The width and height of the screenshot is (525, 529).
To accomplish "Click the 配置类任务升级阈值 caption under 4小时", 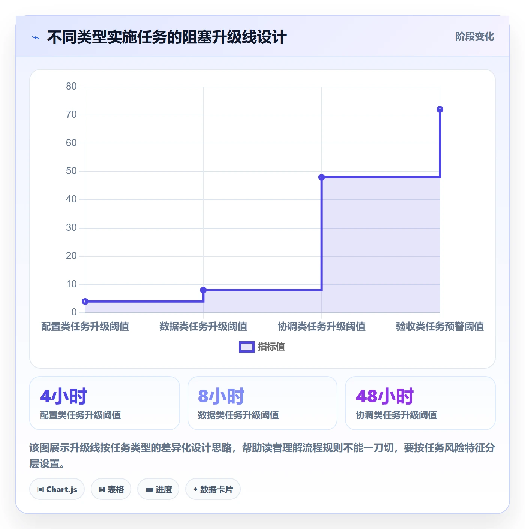I will click(80, 415).
